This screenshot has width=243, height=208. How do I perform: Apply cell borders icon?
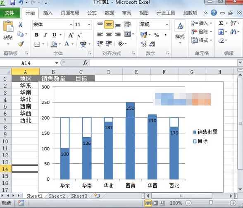click(x=37, y=44)
